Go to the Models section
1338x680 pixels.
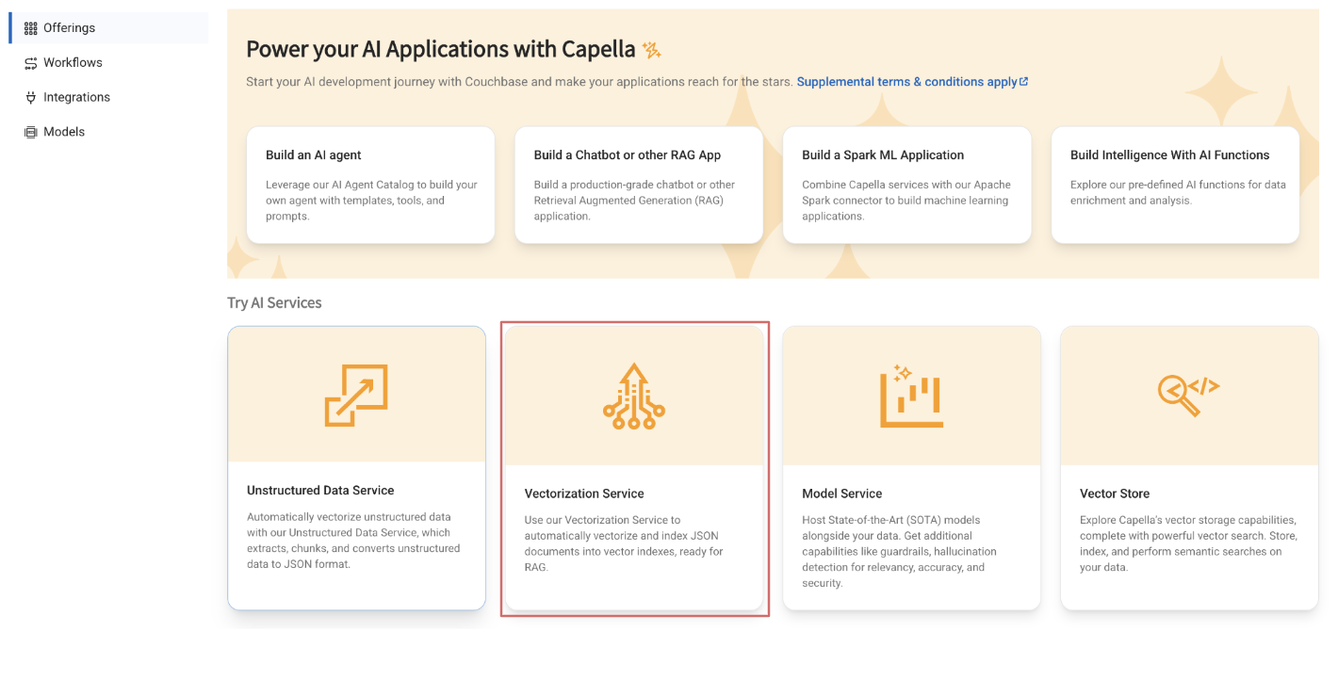108,132
